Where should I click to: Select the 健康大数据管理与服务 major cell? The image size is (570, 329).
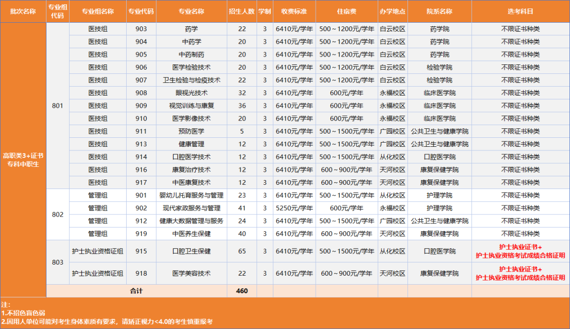(191, 221)
